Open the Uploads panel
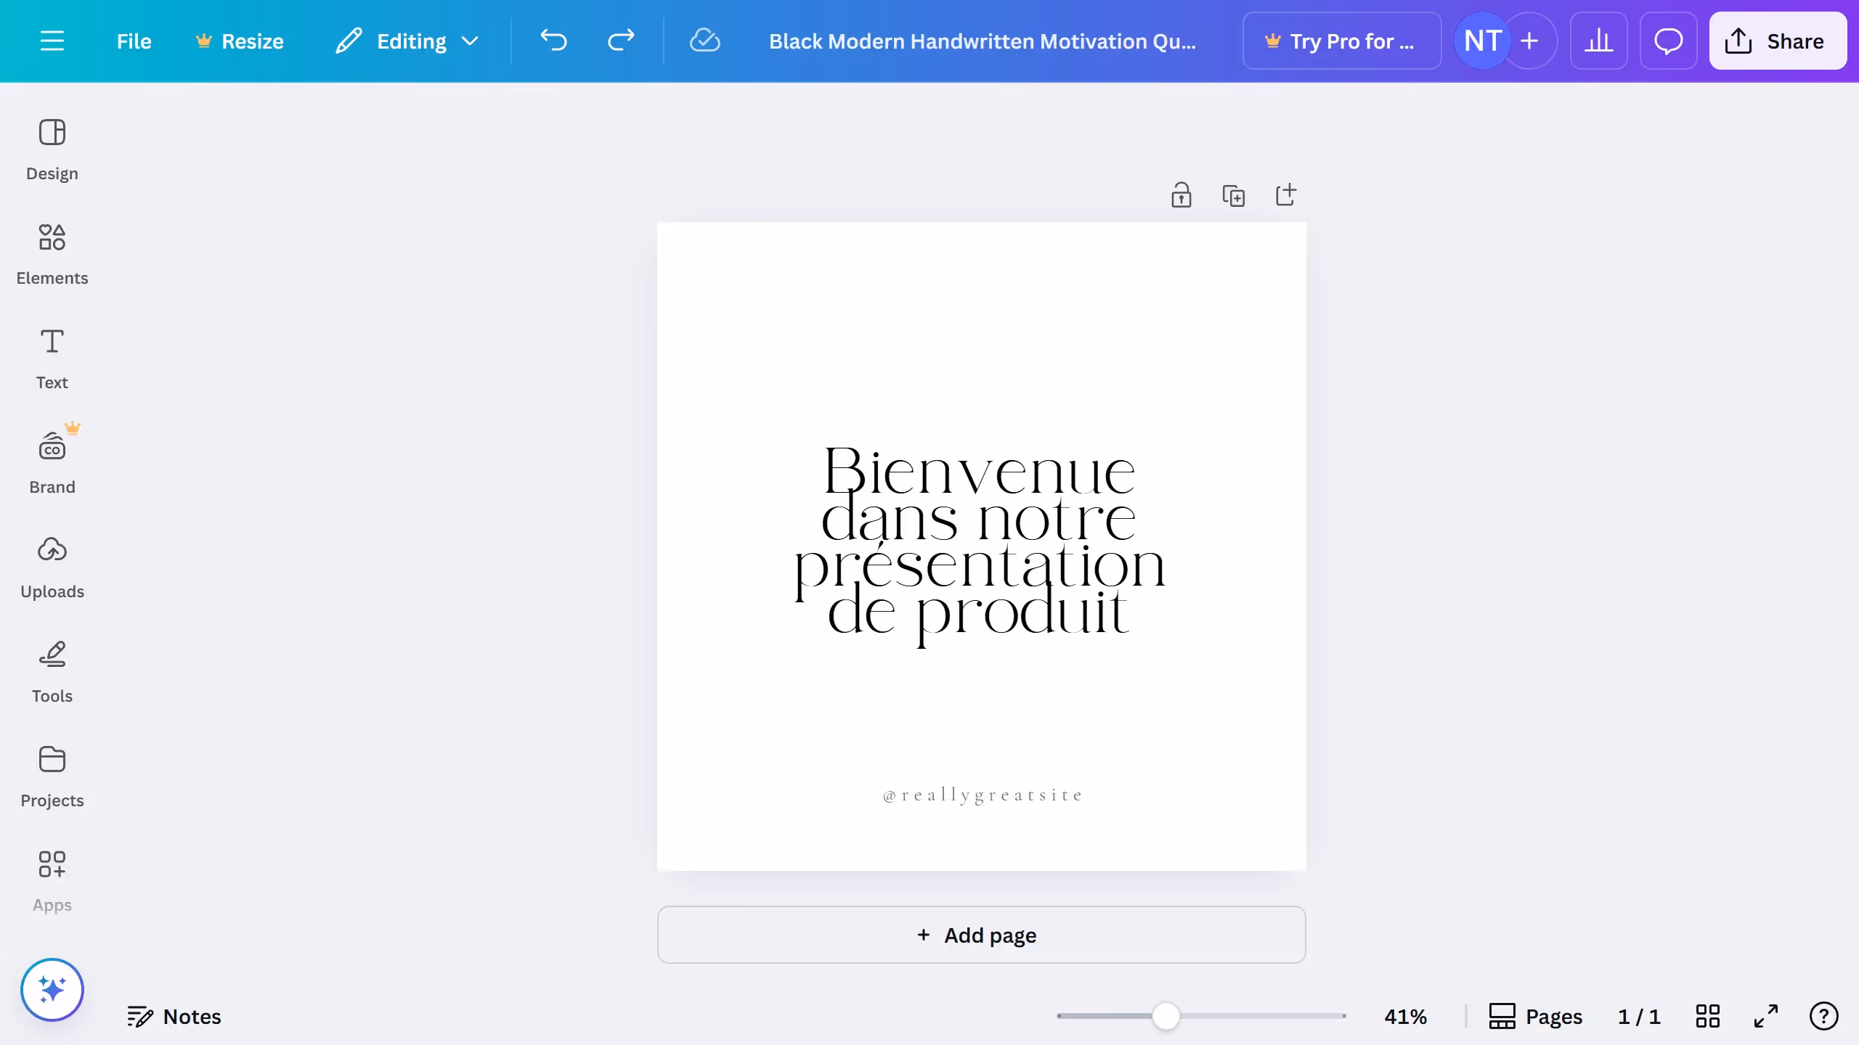The image size is (1859, 1045). [x=52, y=567]
